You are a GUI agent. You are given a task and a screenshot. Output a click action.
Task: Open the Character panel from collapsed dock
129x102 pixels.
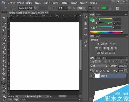(x=85, y=42)
